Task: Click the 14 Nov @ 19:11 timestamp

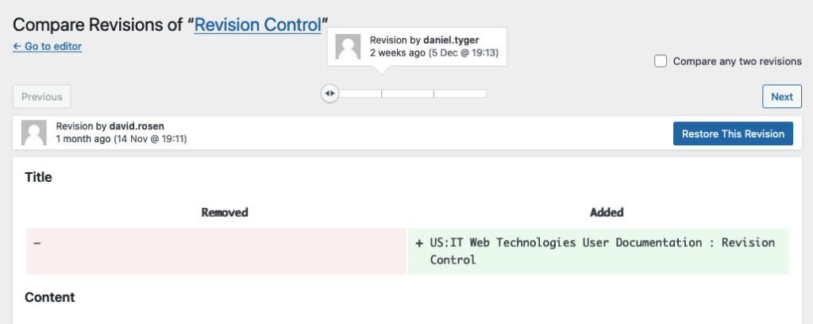Action: point(150,139)
